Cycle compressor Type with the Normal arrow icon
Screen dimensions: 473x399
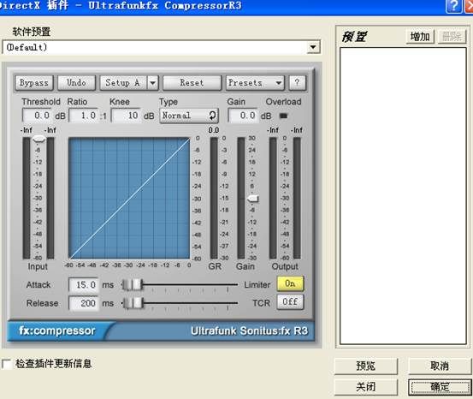pyautogui.click(x=212, y=116)
